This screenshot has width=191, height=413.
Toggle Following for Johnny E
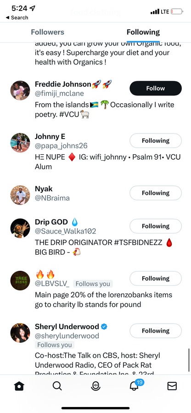click(x=156, y=141)
